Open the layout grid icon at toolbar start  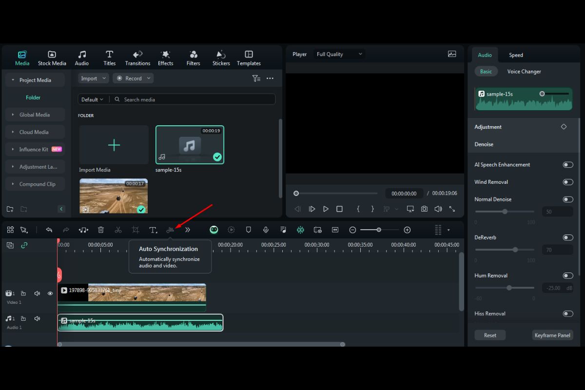coord(10,230)
